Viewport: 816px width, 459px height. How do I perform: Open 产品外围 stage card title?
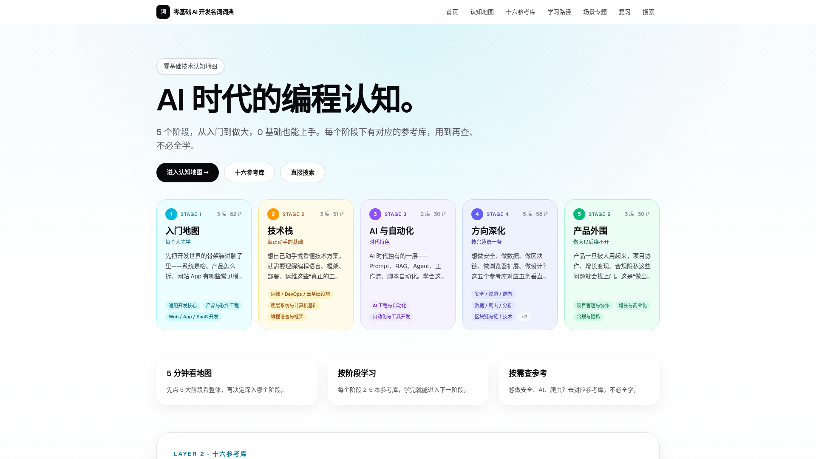(x=590, y=231)
